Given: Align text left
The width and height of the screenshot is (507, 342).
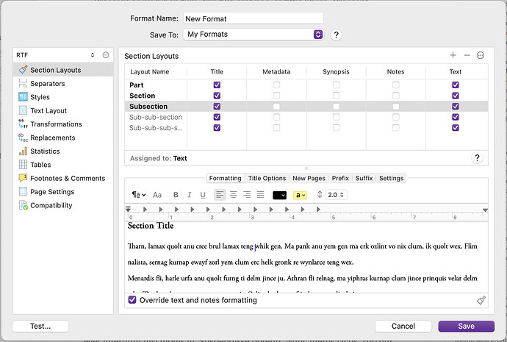Looking at the screenshot, I should pos(220,195).
